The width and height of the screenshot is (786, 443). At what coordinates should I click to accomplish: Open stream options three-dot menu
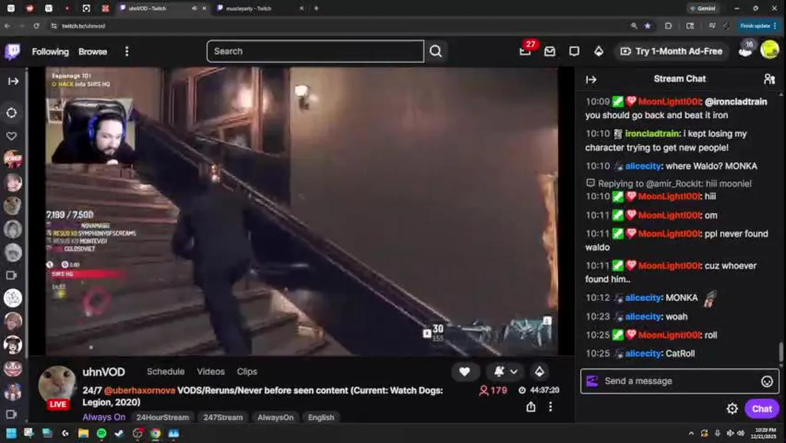550,407
